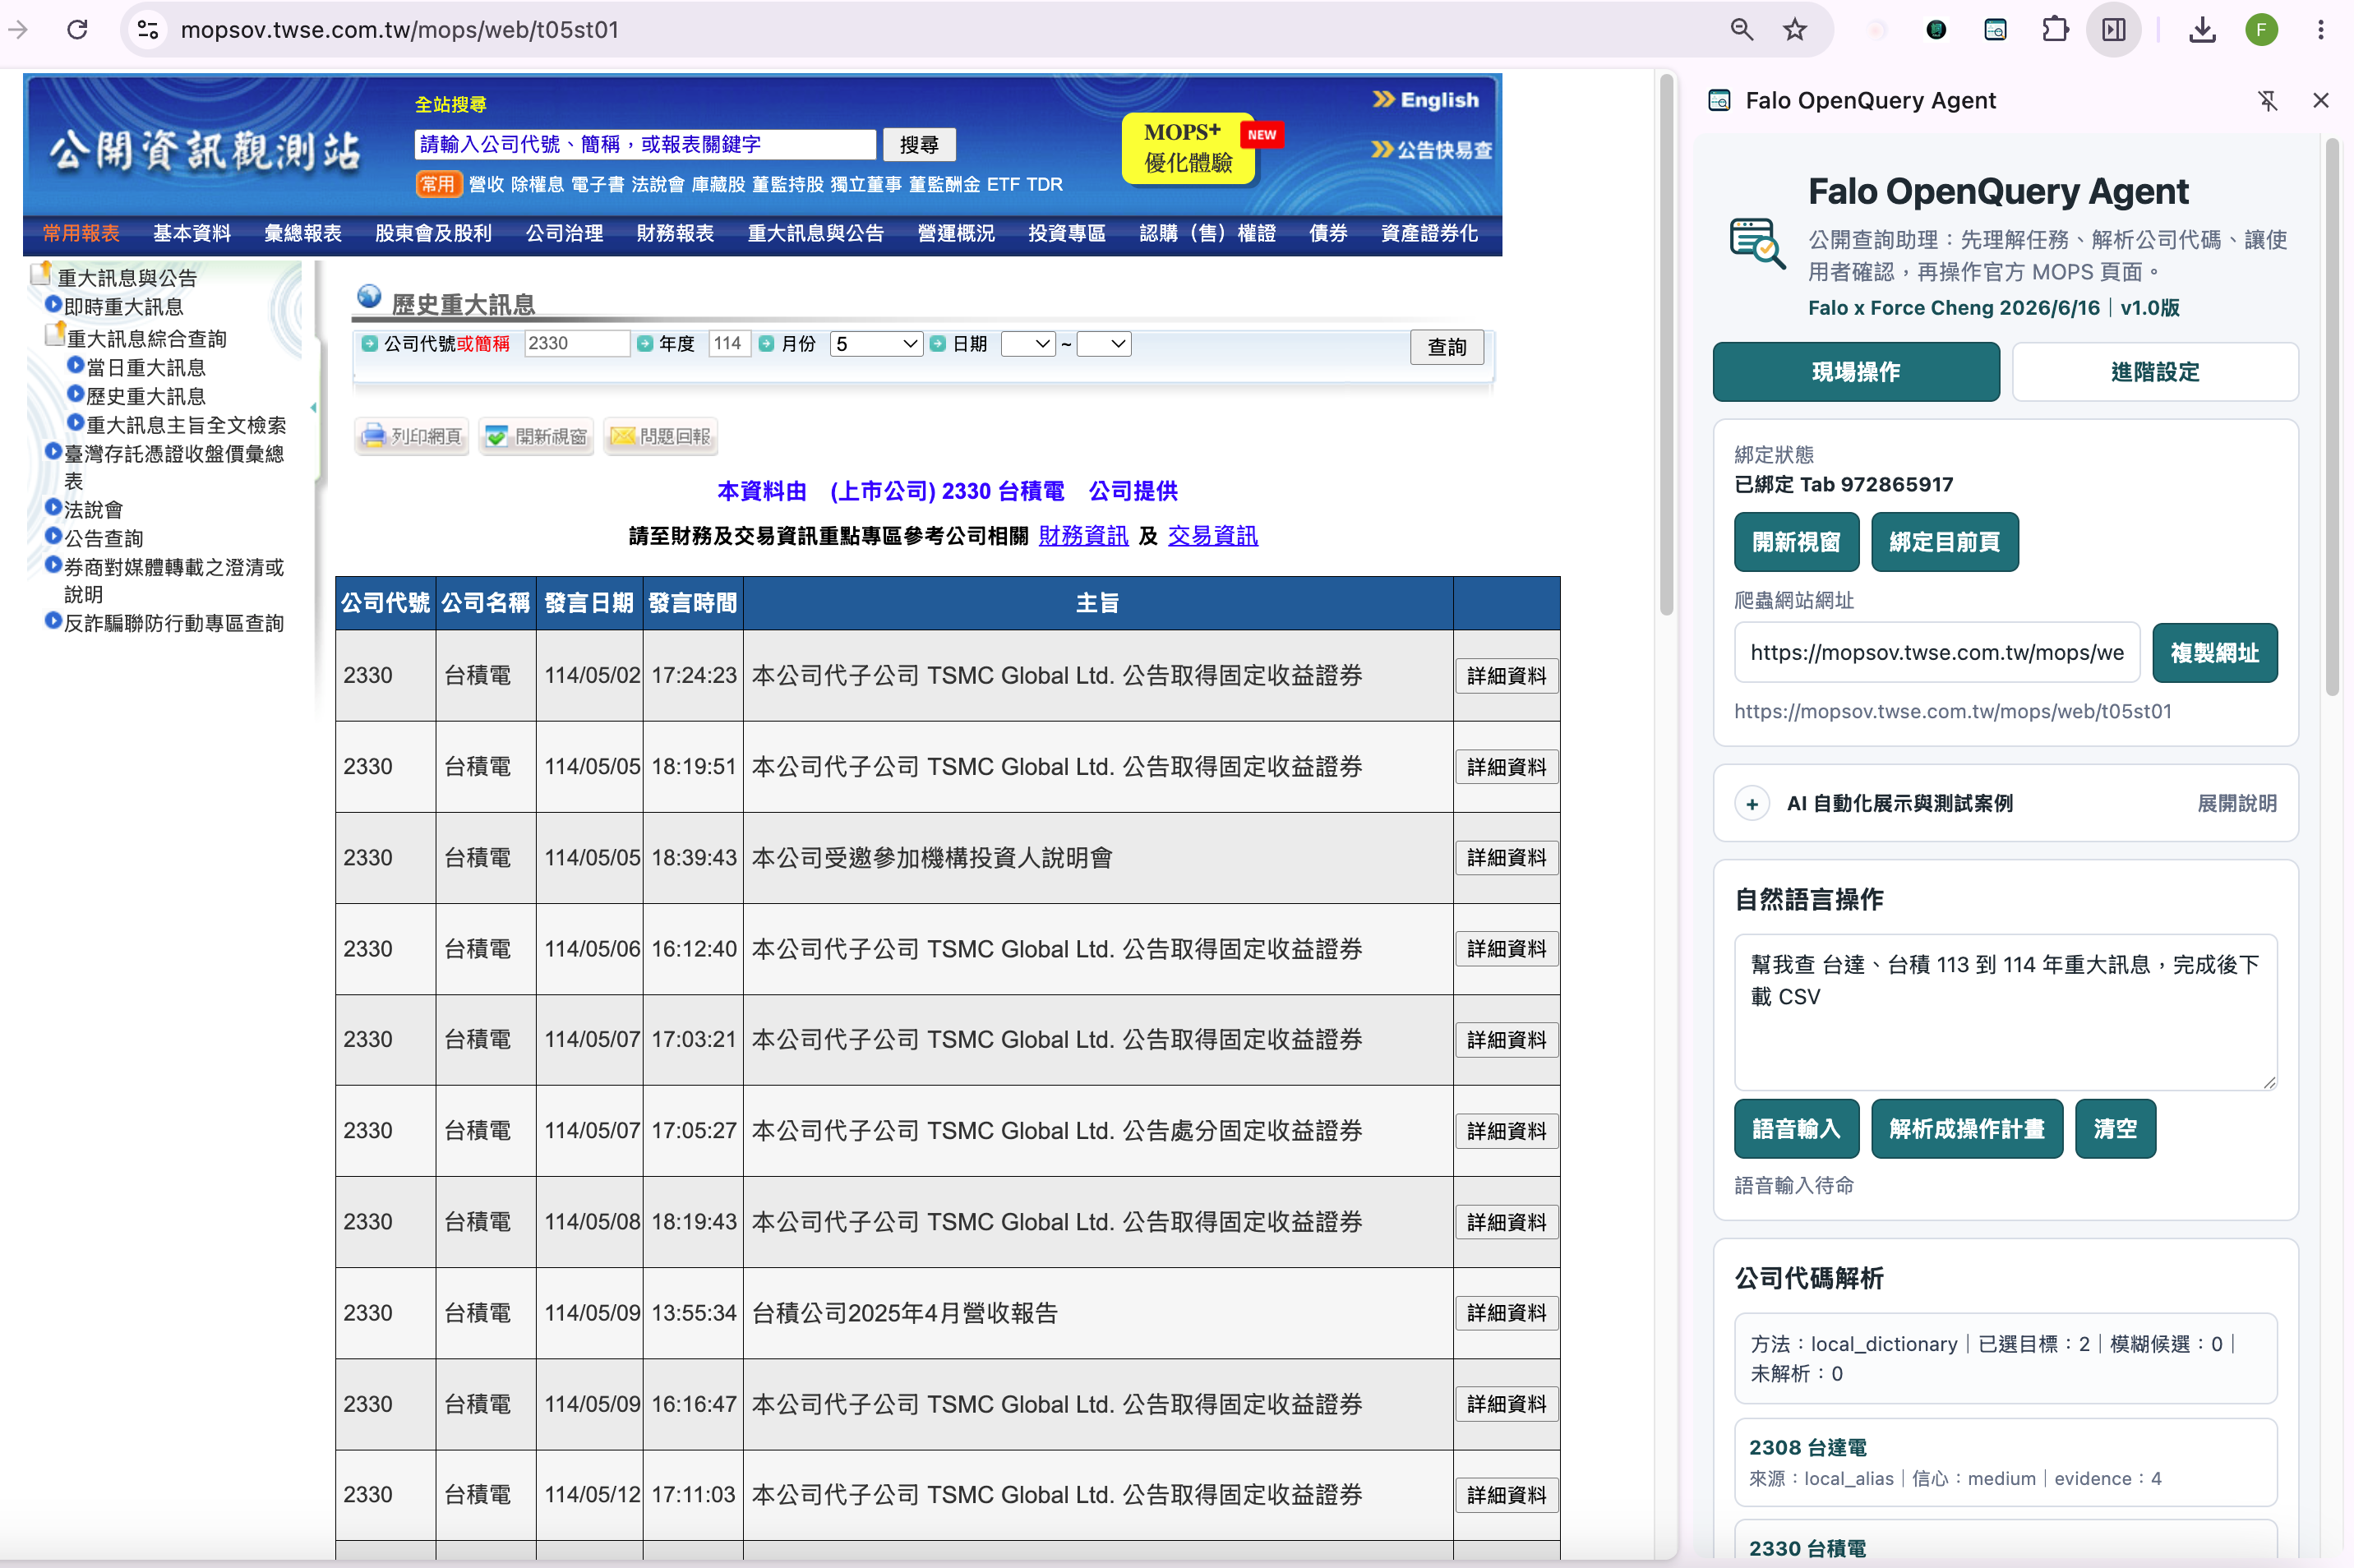Expand the 重大訊息與公告 tree folder
The width and height of the screenshot is (2354, 1568).
[x=41, y=273]
